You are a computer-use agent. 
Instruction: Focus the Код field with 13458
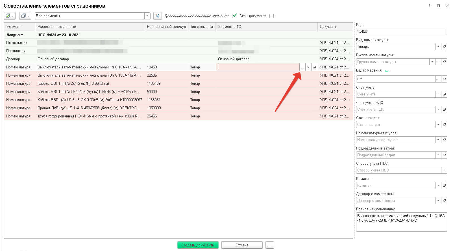pyautogui.click(x=402, y=32)
